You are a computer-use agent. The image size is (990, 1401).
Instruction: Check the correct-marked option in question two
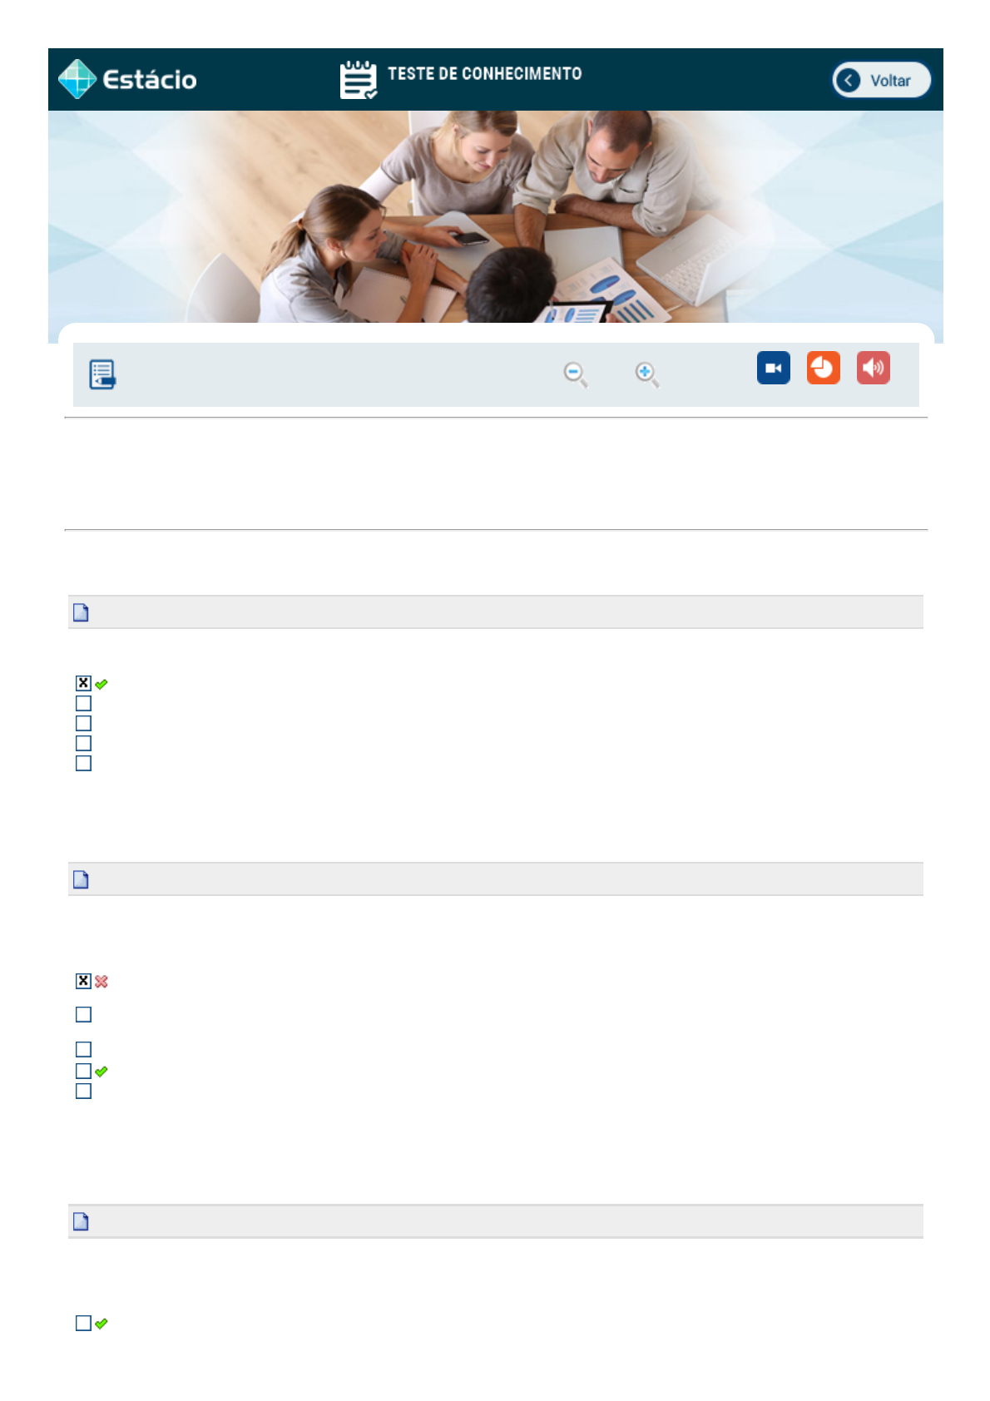click(x=83, y=1071)
